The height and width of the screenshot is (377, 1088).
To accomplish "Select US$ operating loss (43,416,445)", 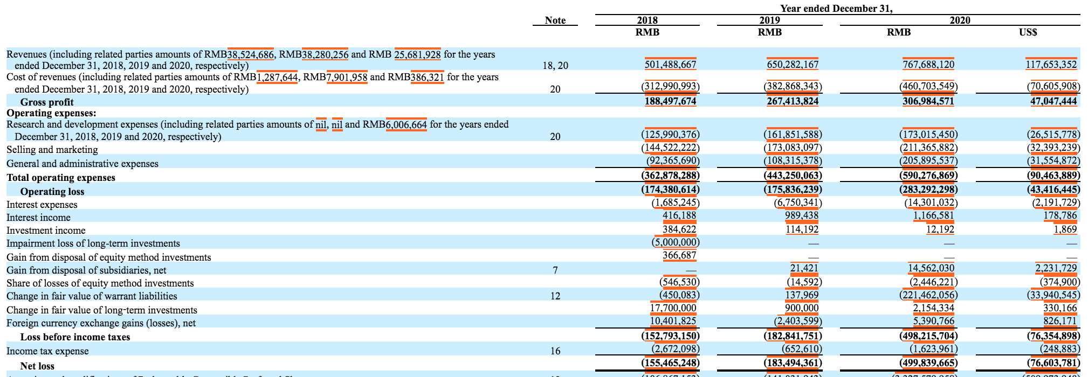I will 1053,190.
